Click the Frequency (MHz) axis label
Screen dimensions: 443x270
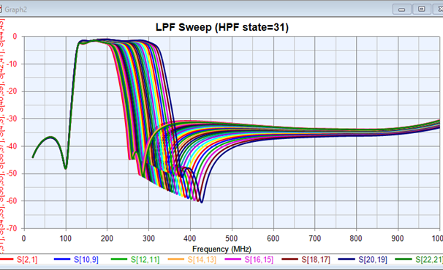pyautogui.click(x=221, y=249)
